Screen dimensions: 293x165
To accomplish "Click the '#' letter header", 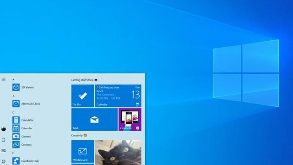I will click(13, 79).
